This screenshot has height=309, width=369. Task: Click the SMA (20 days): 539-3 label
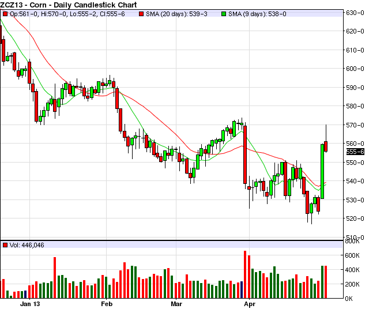176,14
